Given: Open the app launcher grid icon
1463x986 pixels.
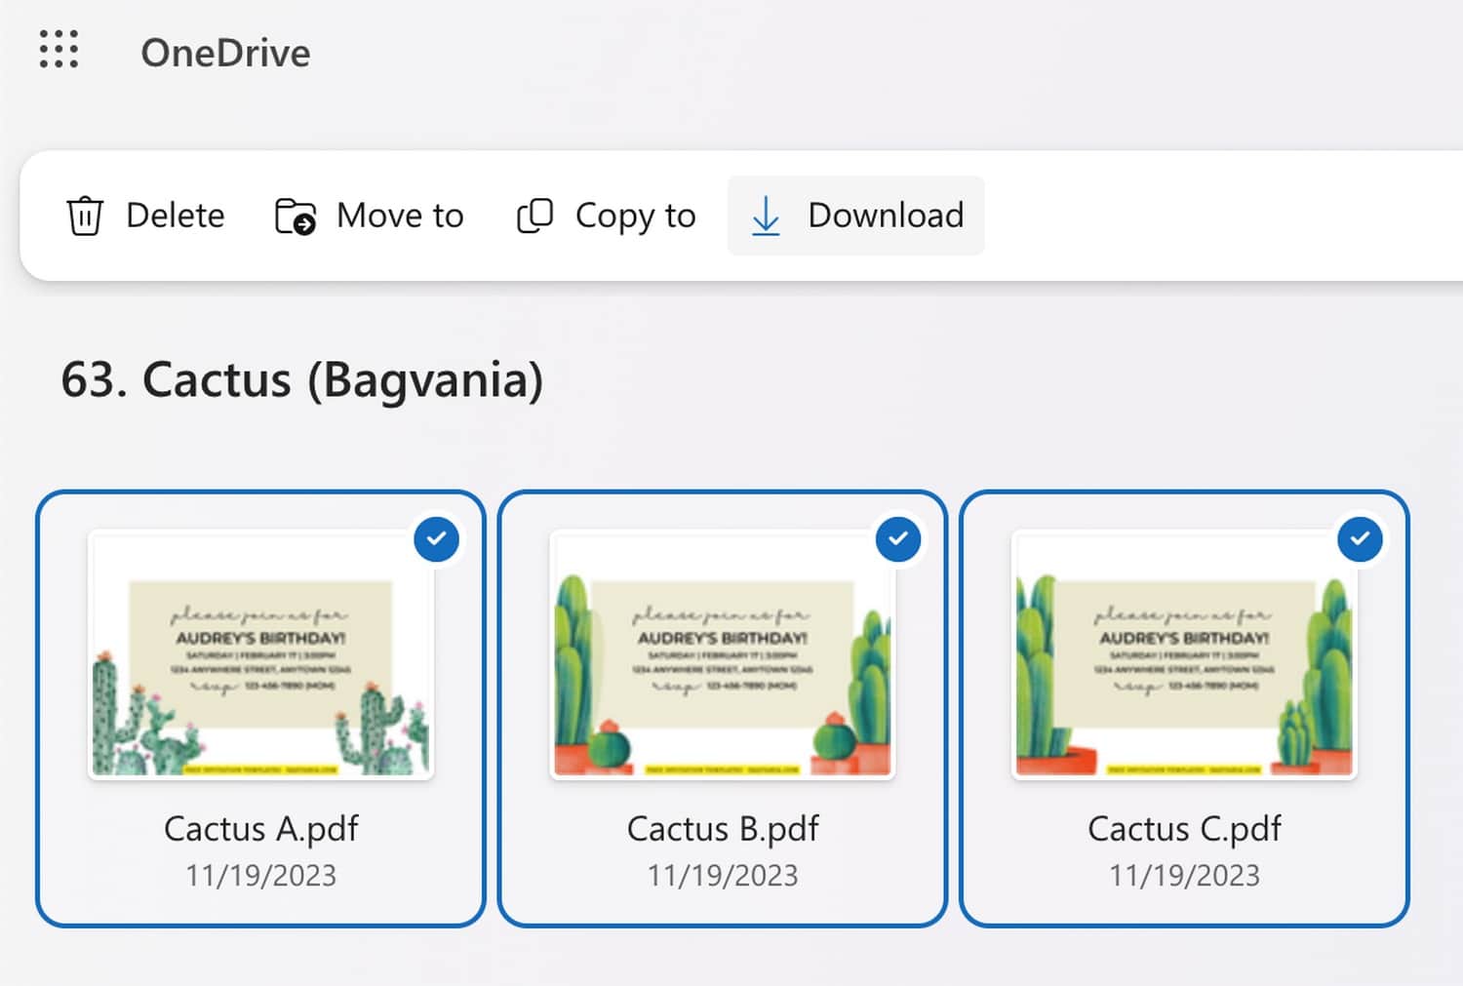Looking at the screenshot, I should pyautogui.click(x=59, y=50).
